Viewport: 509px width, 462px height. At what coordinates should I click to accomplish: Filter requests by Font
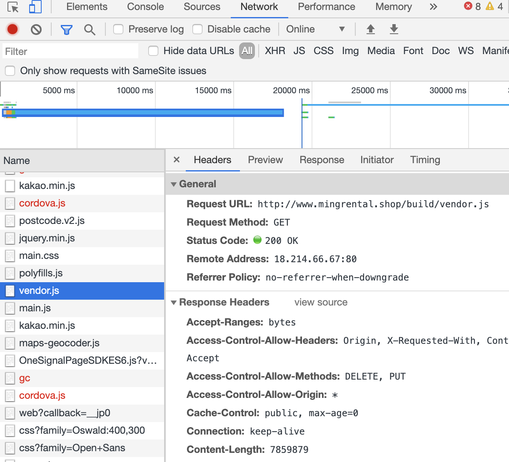413,51
